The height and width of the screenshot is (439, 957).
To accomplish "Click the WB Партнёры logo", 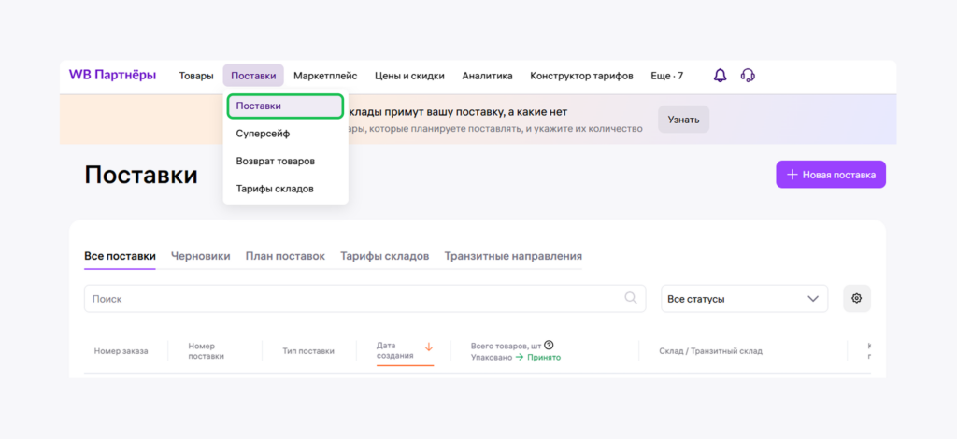I will coord(112,75).
